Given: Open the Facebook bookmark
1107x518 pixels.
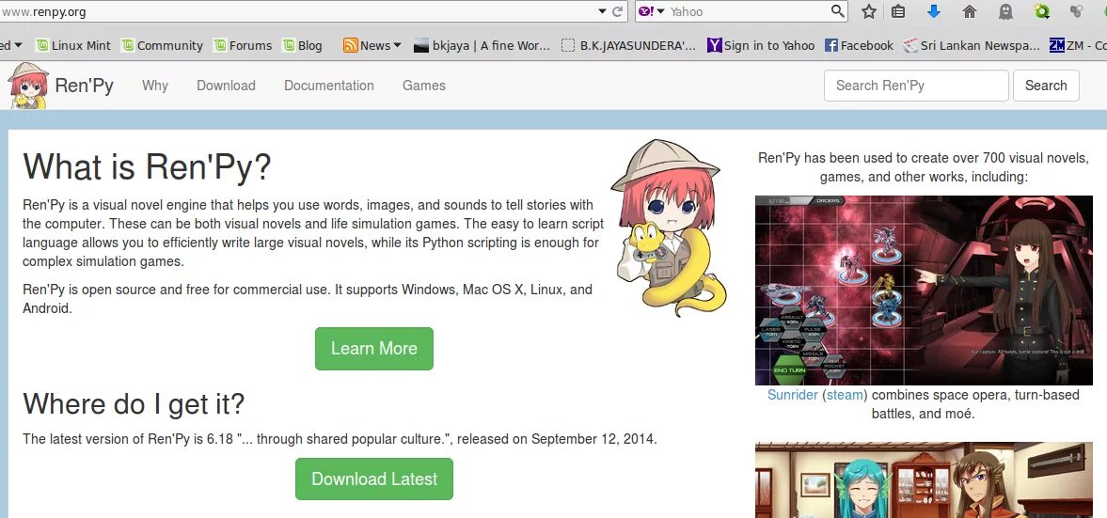Looking at the screenshot, I should pos(859,45).
